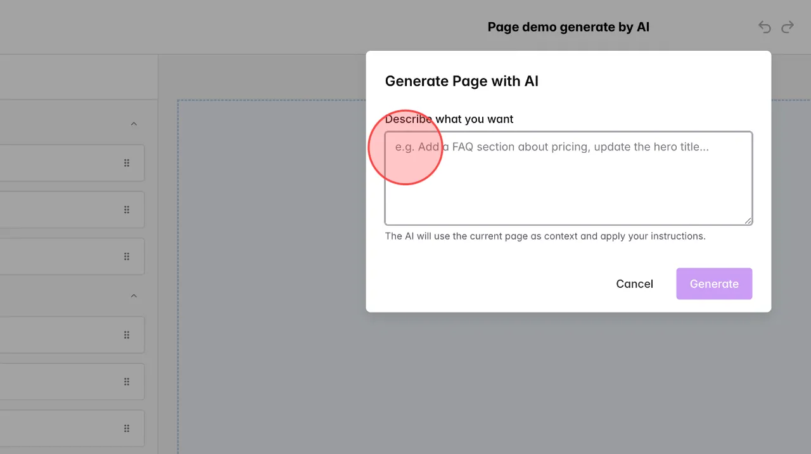Image resolution: width=811 pixels, height=454 pixels.
Task: Click the AI context helper text
Action: (545, 236)
